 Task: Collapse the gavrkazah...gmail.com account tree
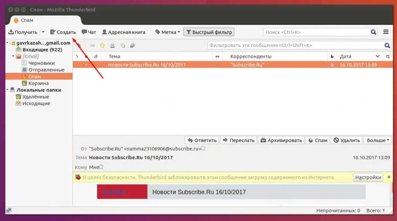(x=7, y=43)
